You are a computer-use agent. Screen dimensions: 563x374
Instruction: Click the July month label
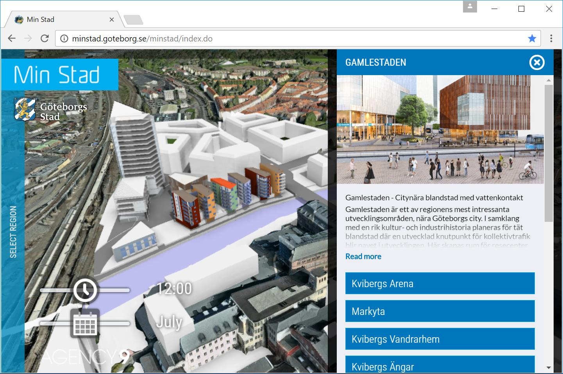(169, 322)
